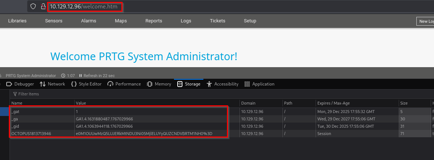Open the Style Editor panel
The width and height of the screenshot is (434, 160).
(x=86, y=84)
